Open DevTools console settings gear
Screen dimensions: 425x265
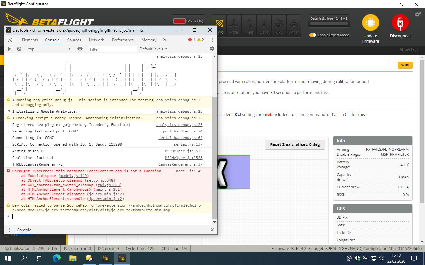pos(212,49)
